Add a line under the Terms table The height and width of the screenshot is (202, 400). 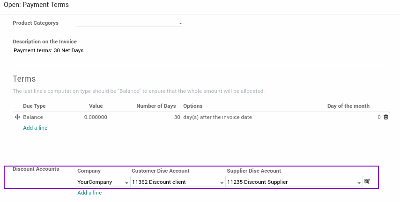tap(35, 128)
